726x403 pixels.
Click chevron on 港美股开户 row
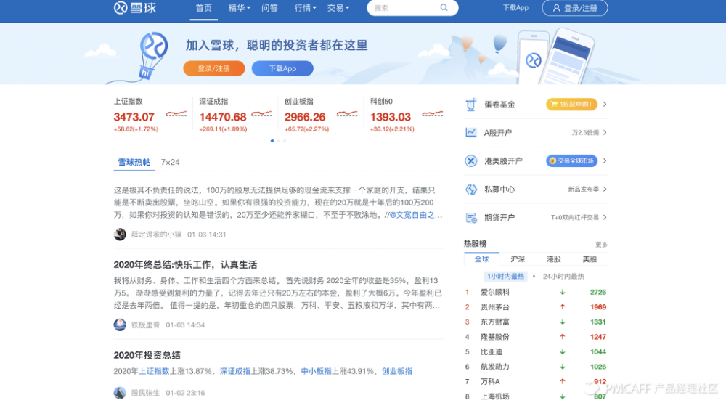[605, 160]
